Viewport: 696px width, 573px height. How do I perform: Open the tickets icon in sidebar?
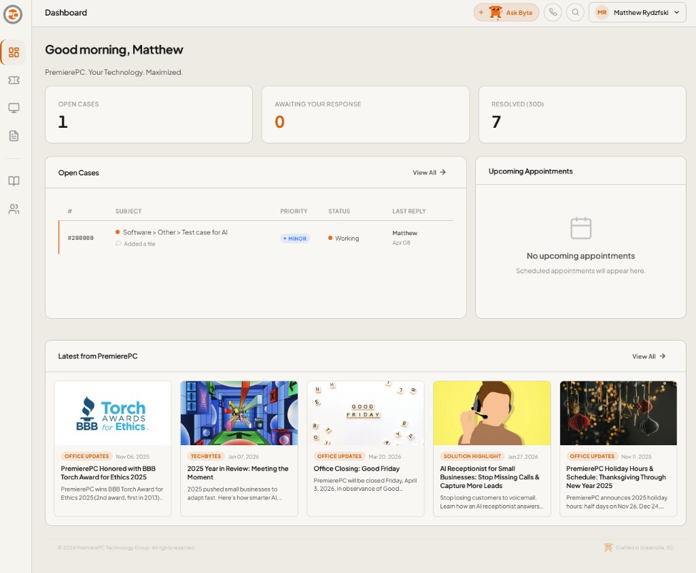coord(14,80)
